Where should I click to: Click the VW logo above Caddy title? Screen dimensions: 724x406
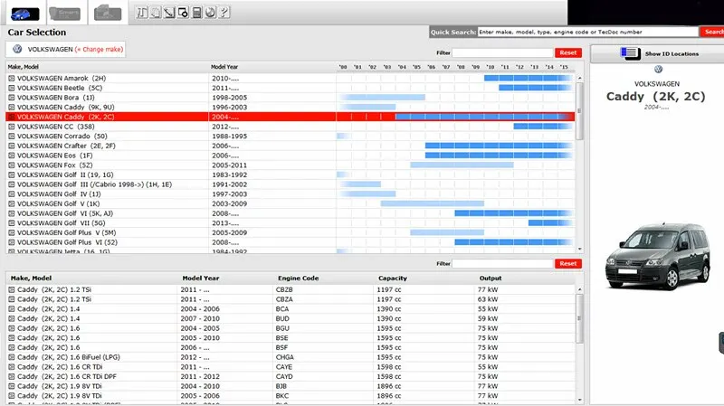tap(659, 70)
